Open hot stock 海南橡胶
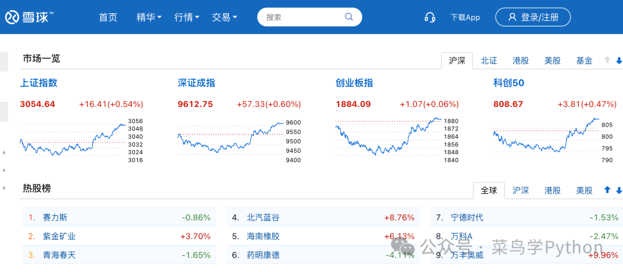623x272 pixels. coord(263,237)
